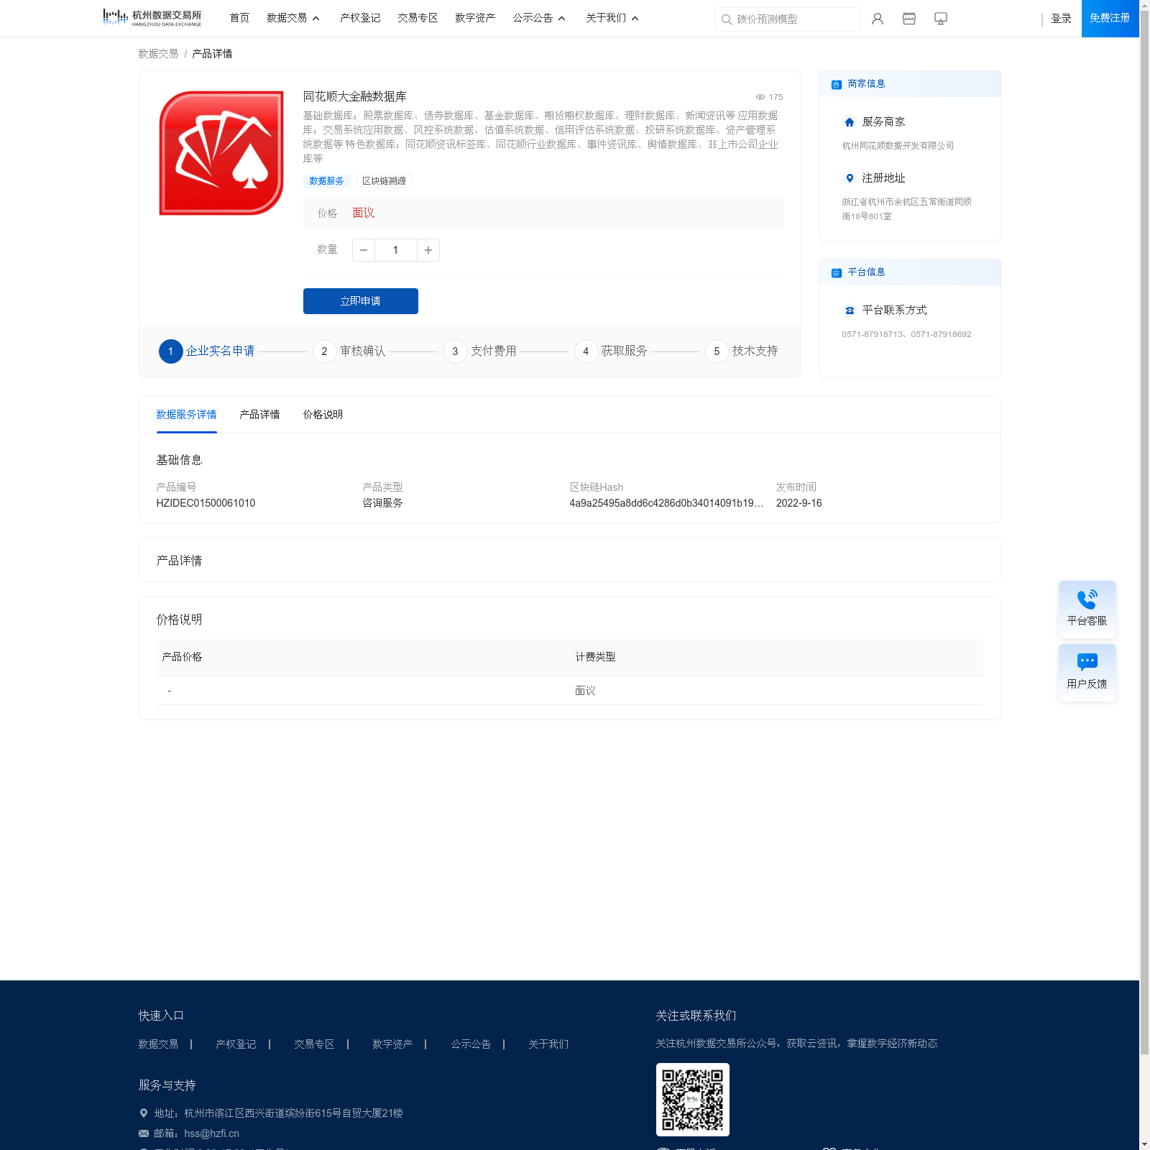
Task: Click footer email hss@hzfi.cn
Action: pos(211,1133)
